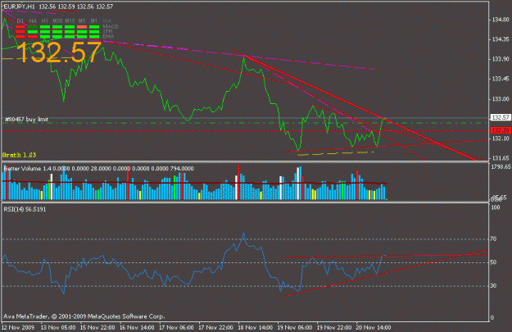This screenshot has height=332, width=512.
Task: Click the orange MACD cell under M5
Action: coord(82,27)
